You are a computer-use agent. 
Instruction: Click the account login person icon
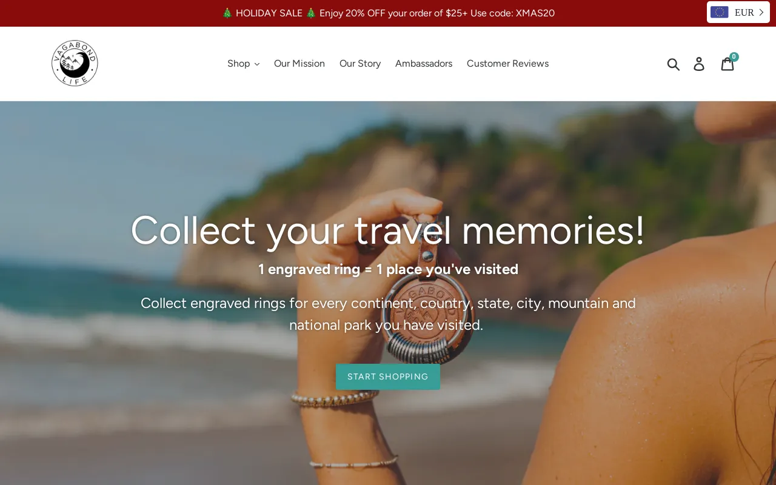[699, 64]
